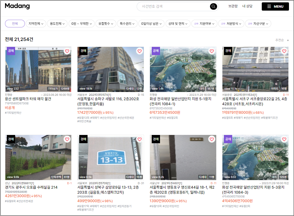
Task: Open the 자산구분 dropdown
Action: 258,24
